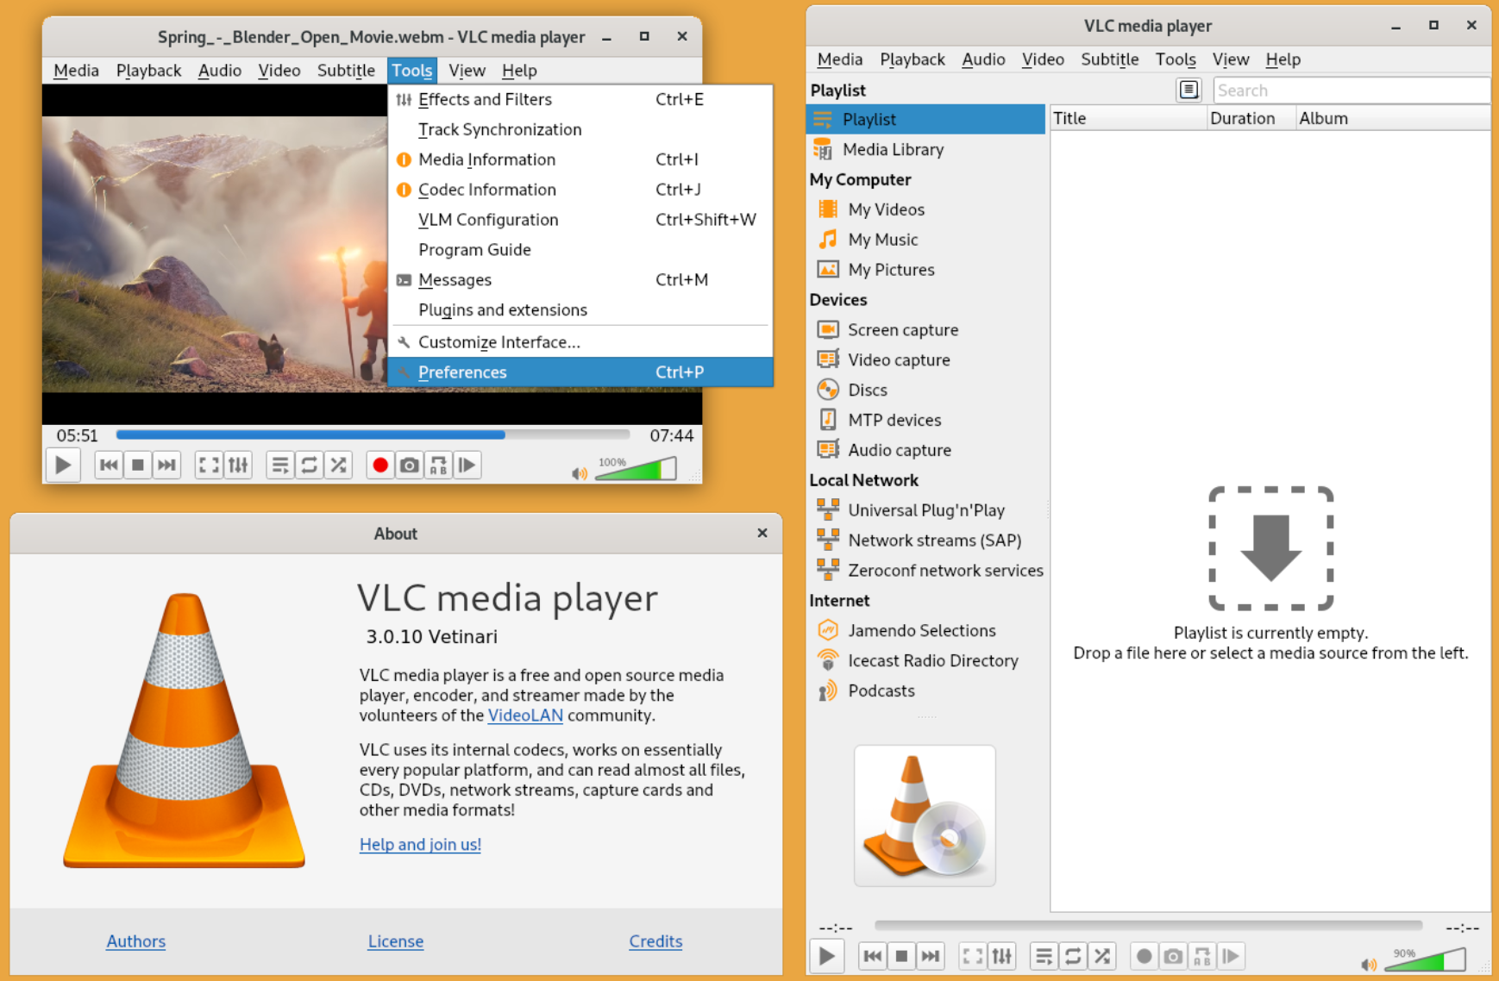Select Screen capture under Devices
Screen dimensions: 1499x981
tap(902, 329)
